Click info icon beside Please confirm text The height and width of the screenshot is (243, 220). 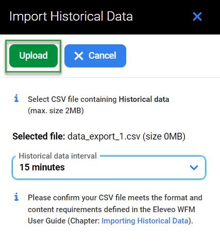tap(16, 197)
